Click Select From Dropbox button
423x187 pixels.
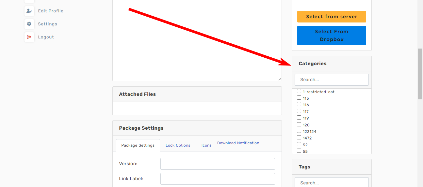pyautogui.click(x=332, y=36)
